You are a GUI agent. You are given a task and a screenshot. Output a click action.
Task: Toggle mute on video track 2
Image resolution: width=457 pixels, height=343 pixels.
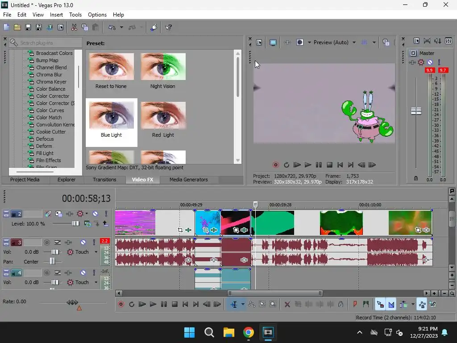point(96,214)
